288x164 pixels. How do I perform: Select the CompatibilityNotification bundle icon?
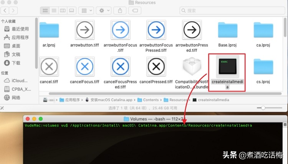pyautogui.click(x=192, y=66)
